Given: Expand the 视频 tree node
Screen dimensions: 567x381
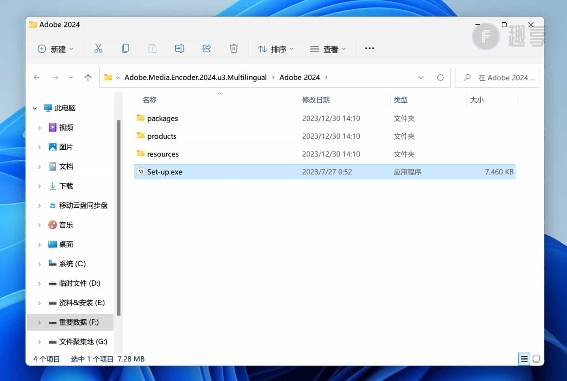Looking at the screenshot, I should pyautogui.click(x=39, y=128).
